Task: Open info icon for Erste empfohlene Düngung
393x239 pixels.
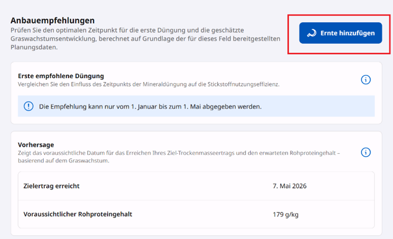Action: 366,80
